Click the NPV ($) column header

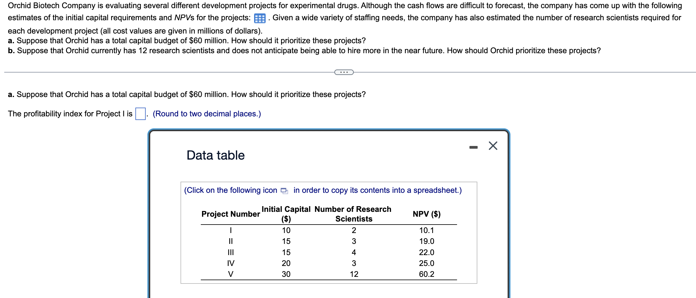[x=426, y=214]
